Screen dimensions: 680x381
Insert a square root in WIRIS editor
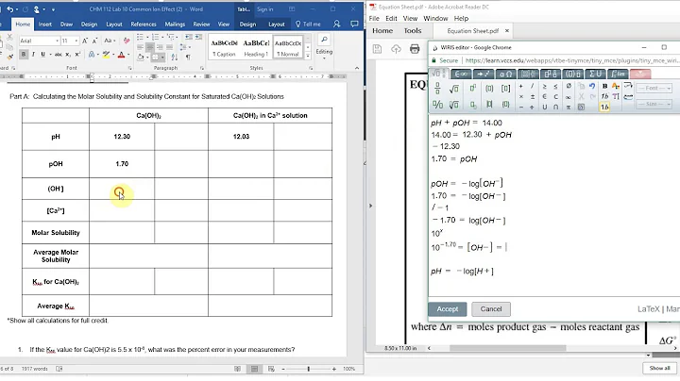click(x=454, y=89)
